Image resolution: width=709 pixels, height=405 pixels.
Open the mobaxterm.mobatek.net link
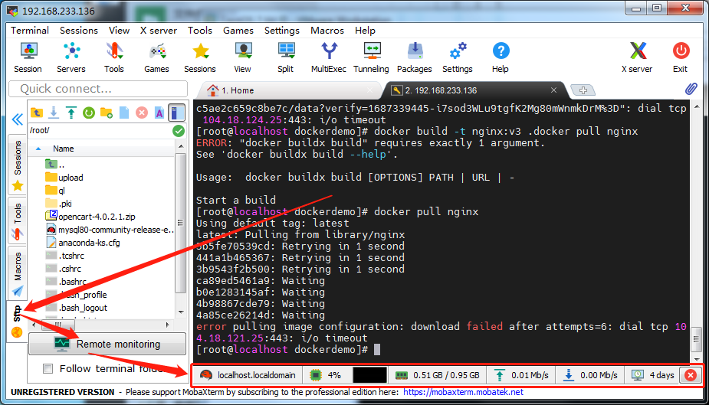click(x=463, y=392)
